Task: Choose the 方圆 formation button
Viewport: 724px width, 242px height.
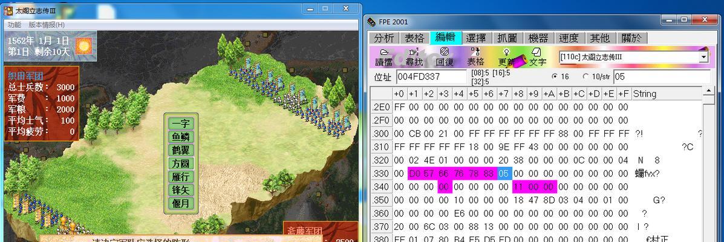Action: pyautogui.click(x=181, y=163)
